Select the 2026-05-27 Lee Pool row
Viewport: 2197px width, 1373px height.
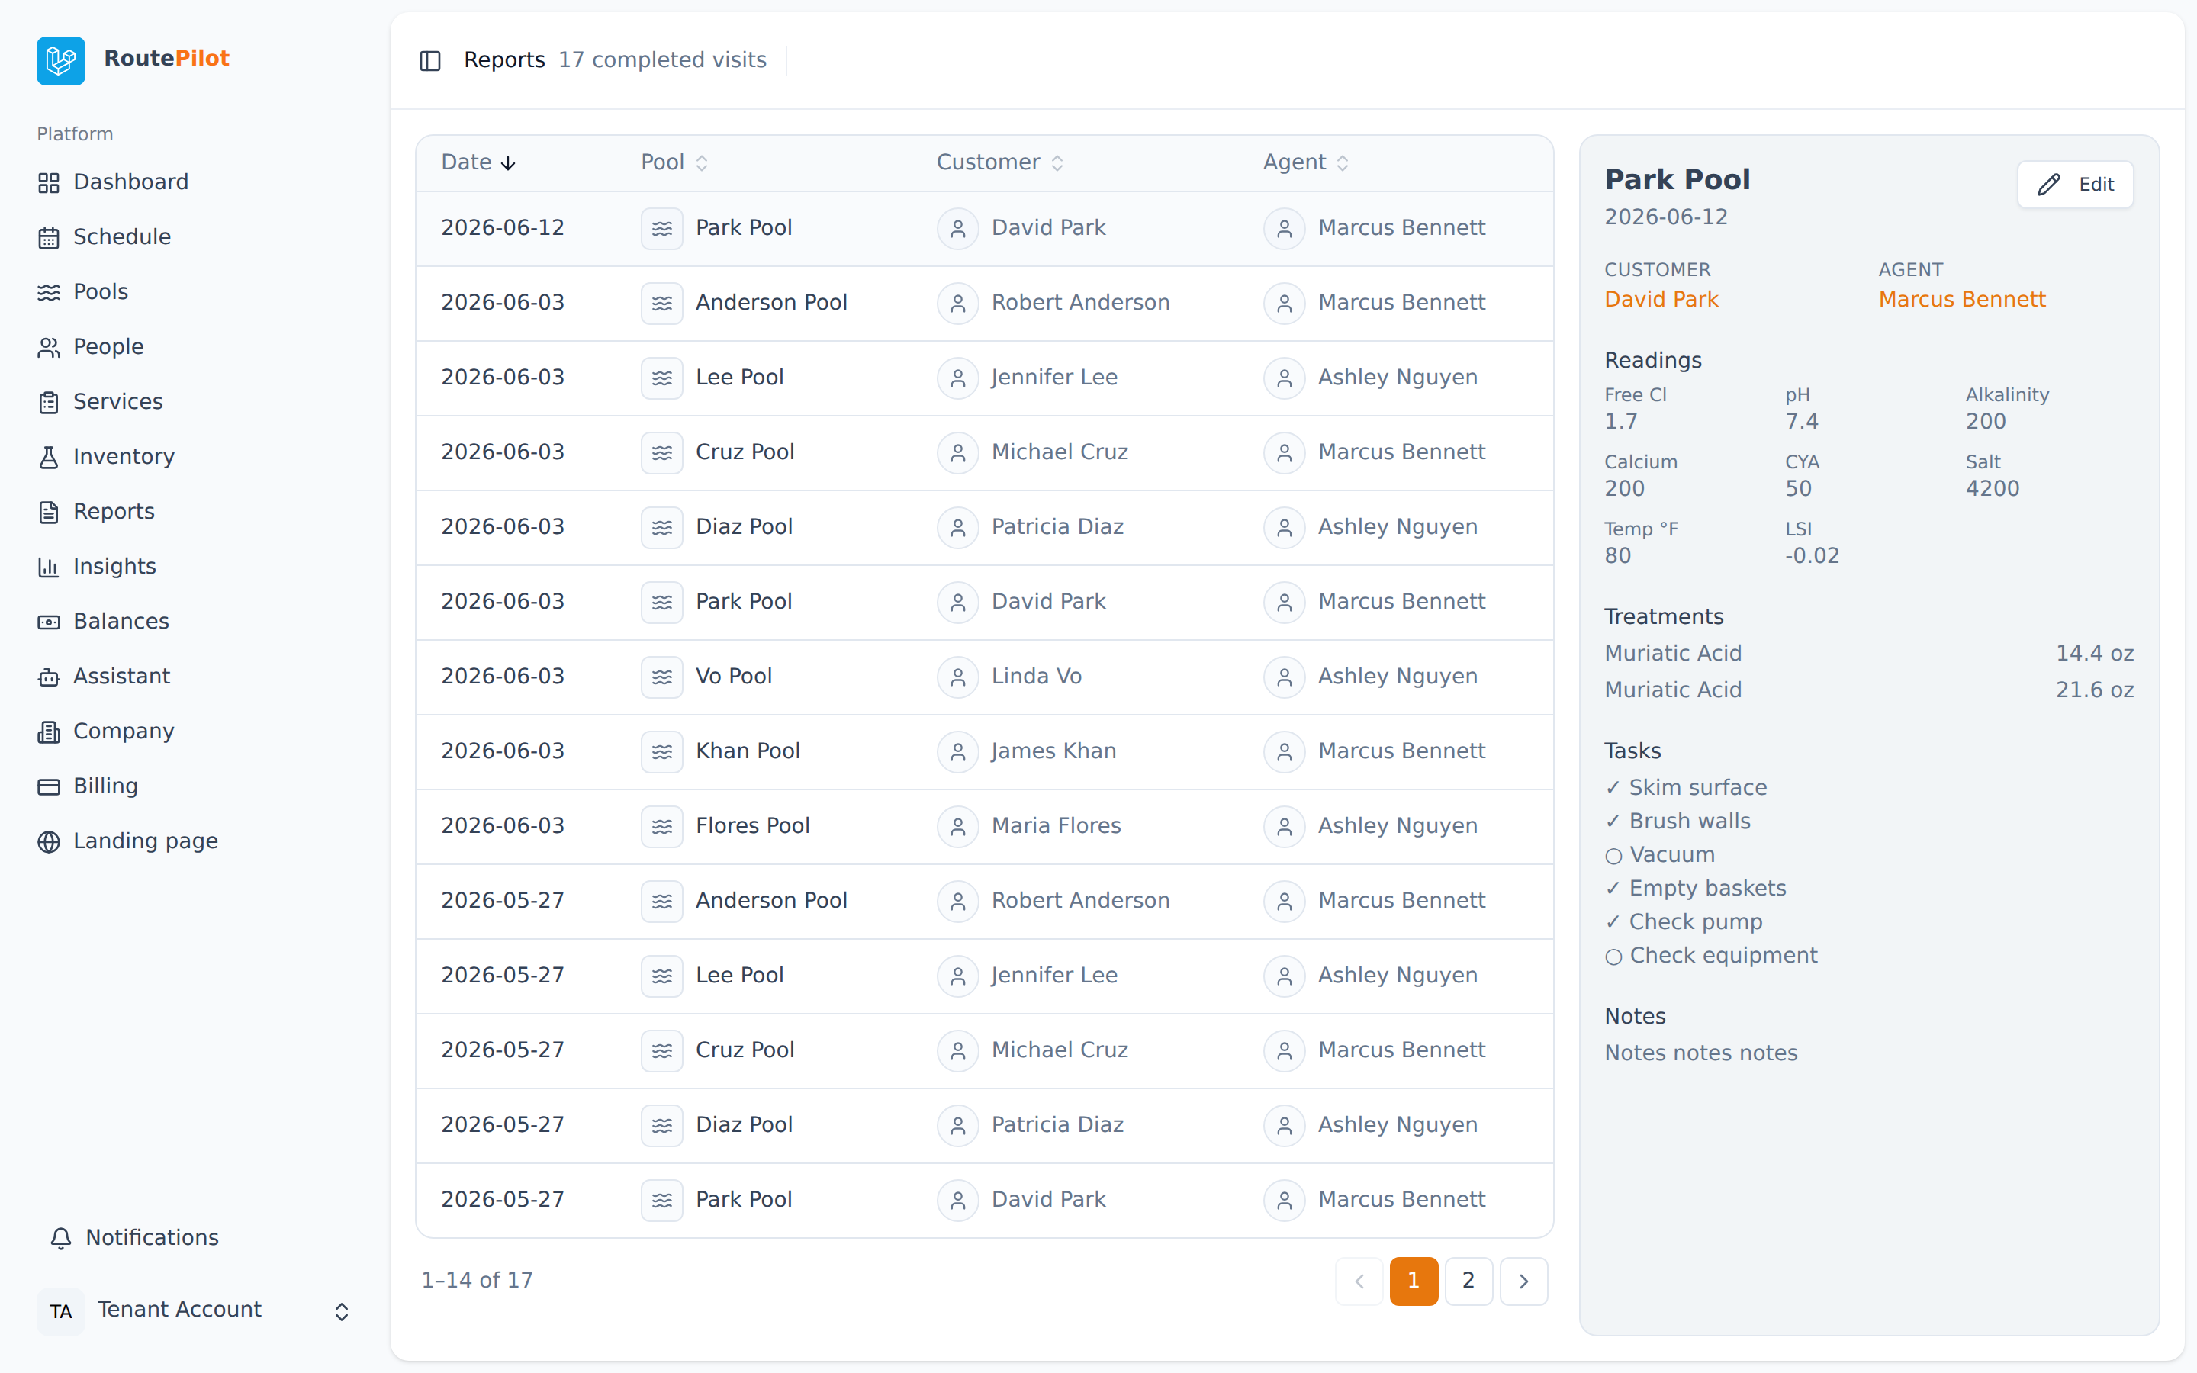pyautogui.click(x=984, y=976)
